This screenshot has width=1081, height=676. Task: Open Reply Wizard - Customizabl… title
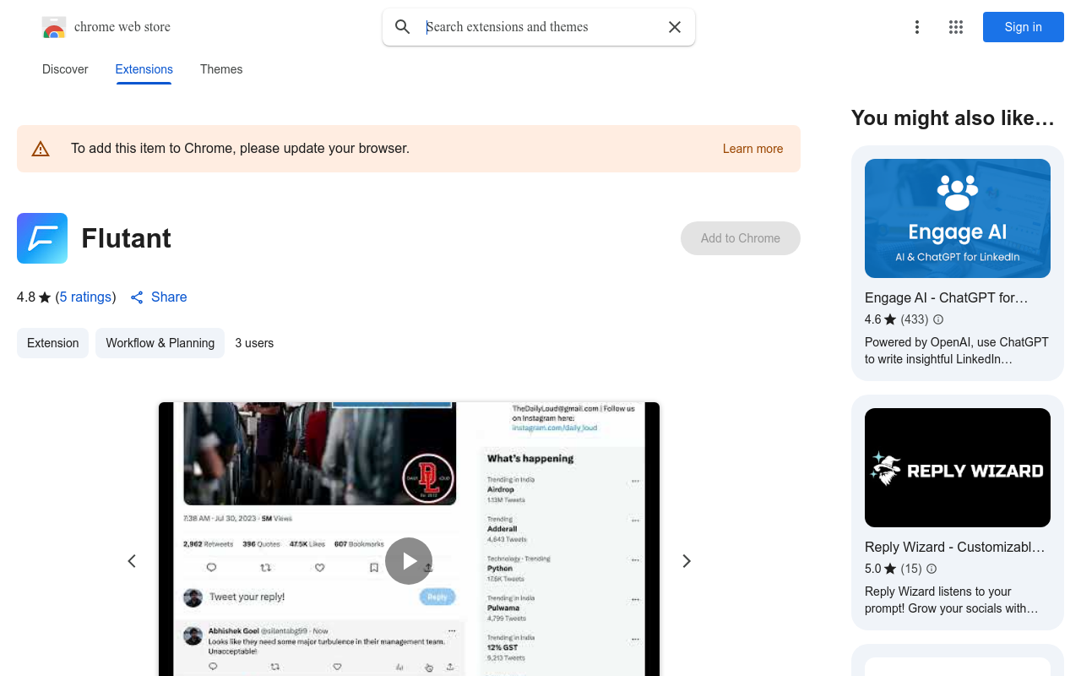click(955, 547)
